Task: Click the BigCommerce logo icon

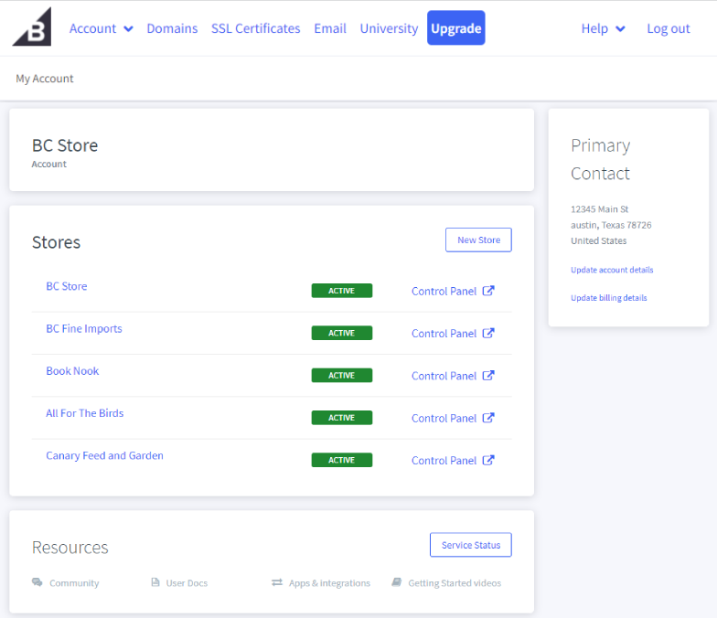Action: pyautogui.click(x=31, y=27)
